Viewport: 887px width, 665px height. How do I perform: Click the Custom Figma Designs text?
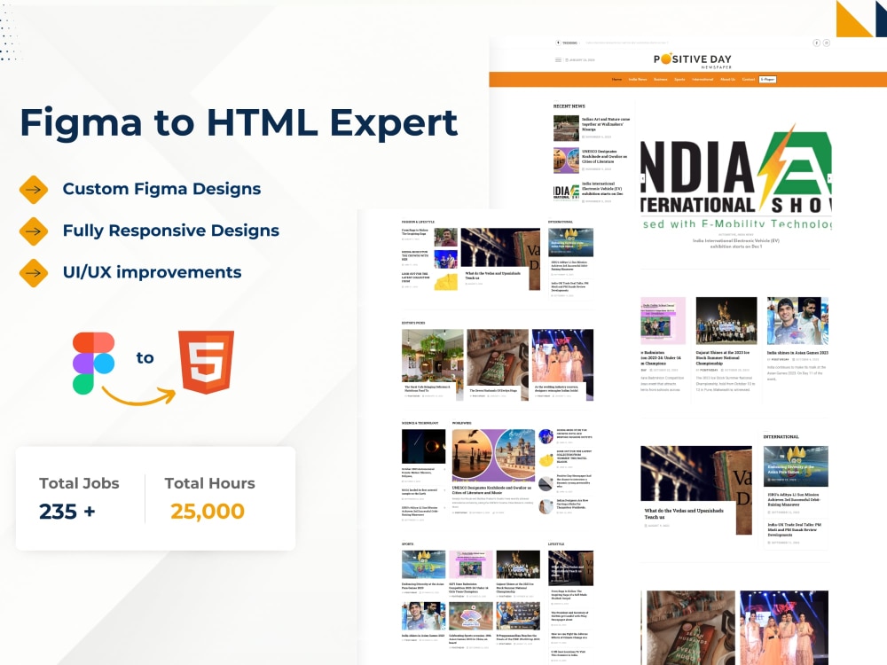click(x=161, y=189)
